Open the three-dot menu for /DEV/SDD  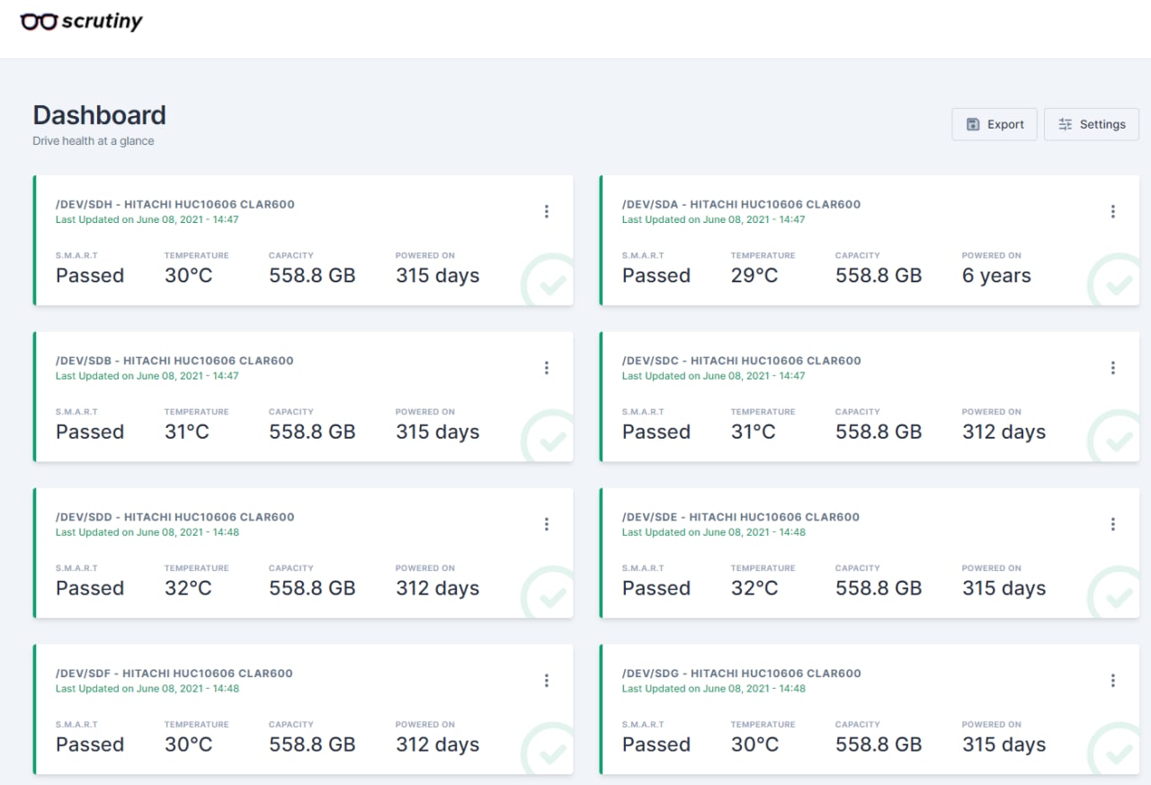546,524
